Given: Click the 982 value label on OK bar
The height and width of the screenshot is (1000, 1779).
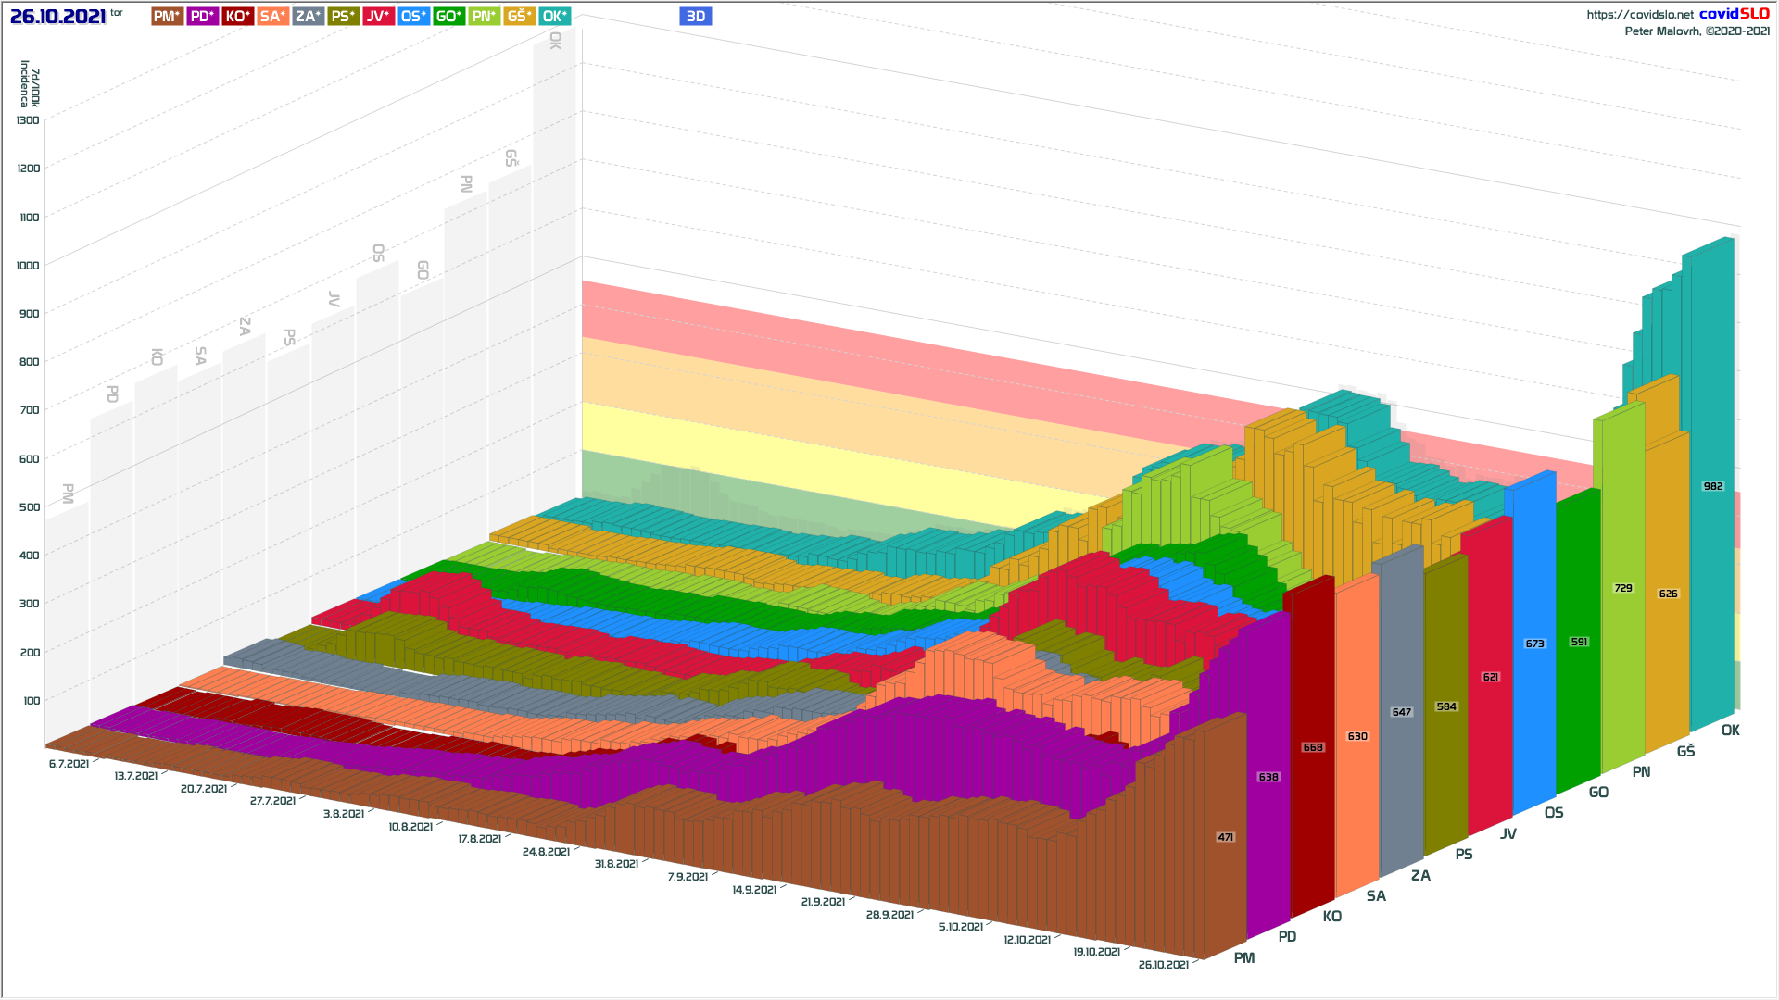Looking at the screenshot, I should tap(1712, 486).
